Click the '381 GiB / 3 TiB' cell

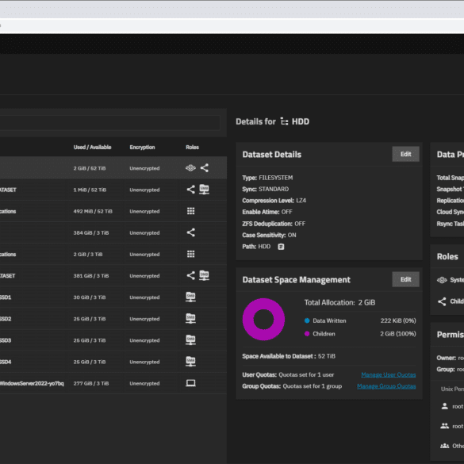(x=91, y=276)
